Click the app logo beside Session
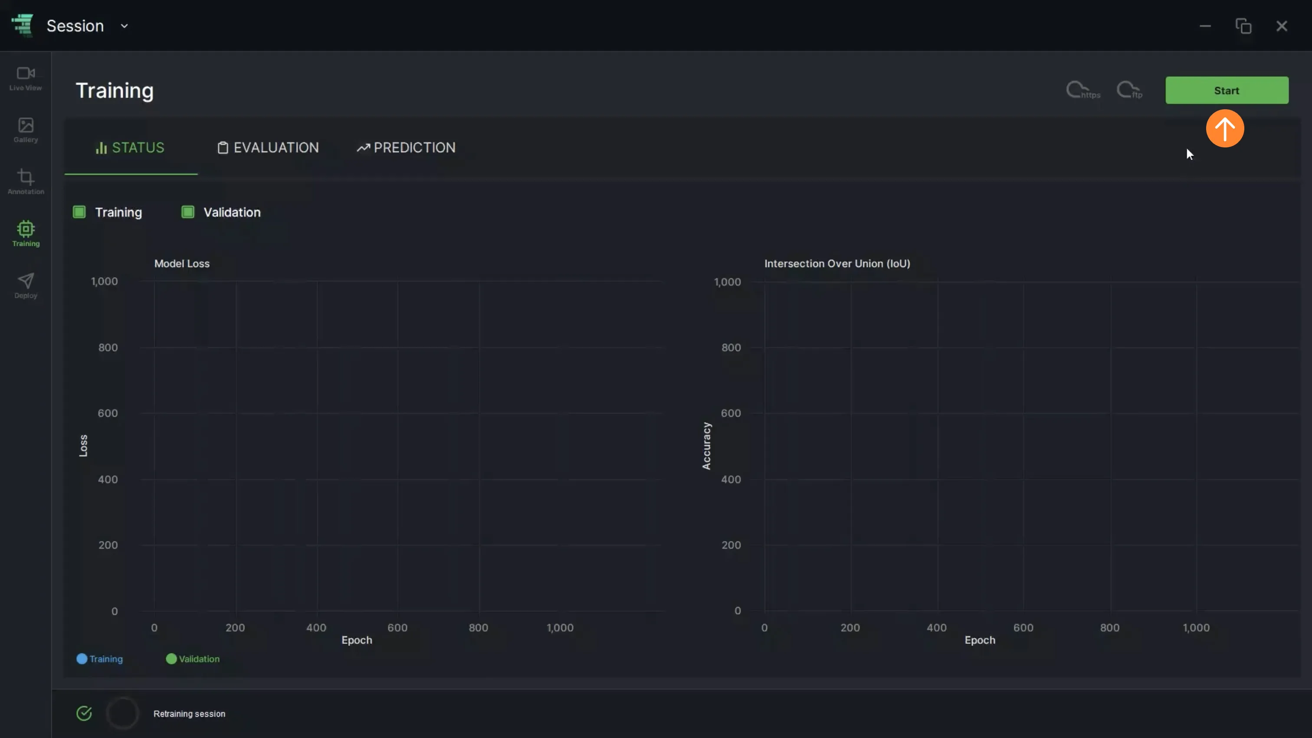The height and width of the screenshot is (738, 1312). [23, 25]
